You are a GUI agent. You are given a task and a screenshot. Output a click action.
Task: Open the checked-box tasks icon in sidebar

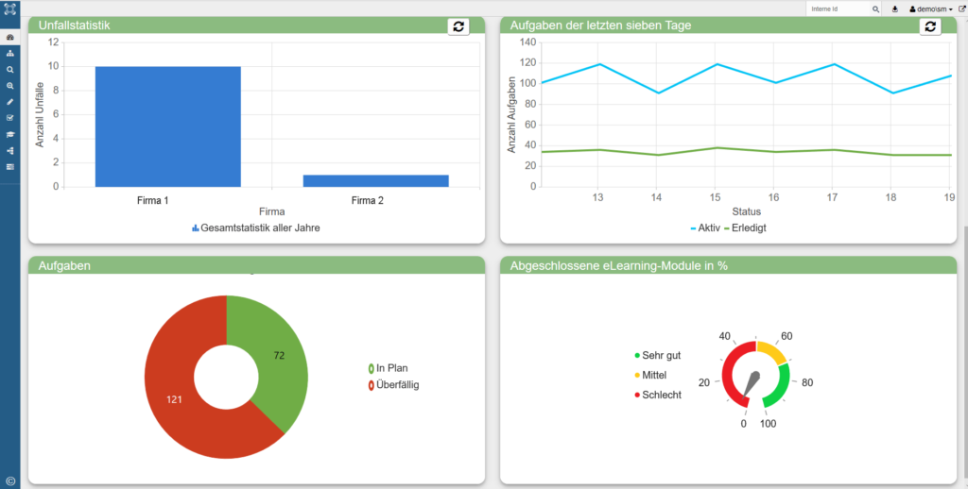click(9, 118)
